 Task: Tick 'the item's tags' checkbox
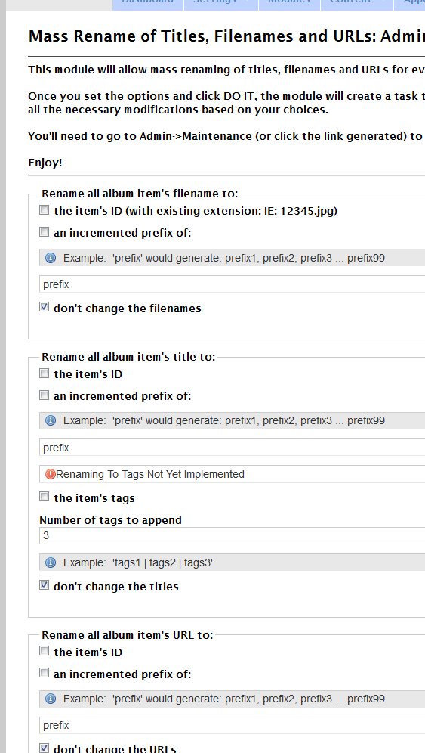coord(44,497)
